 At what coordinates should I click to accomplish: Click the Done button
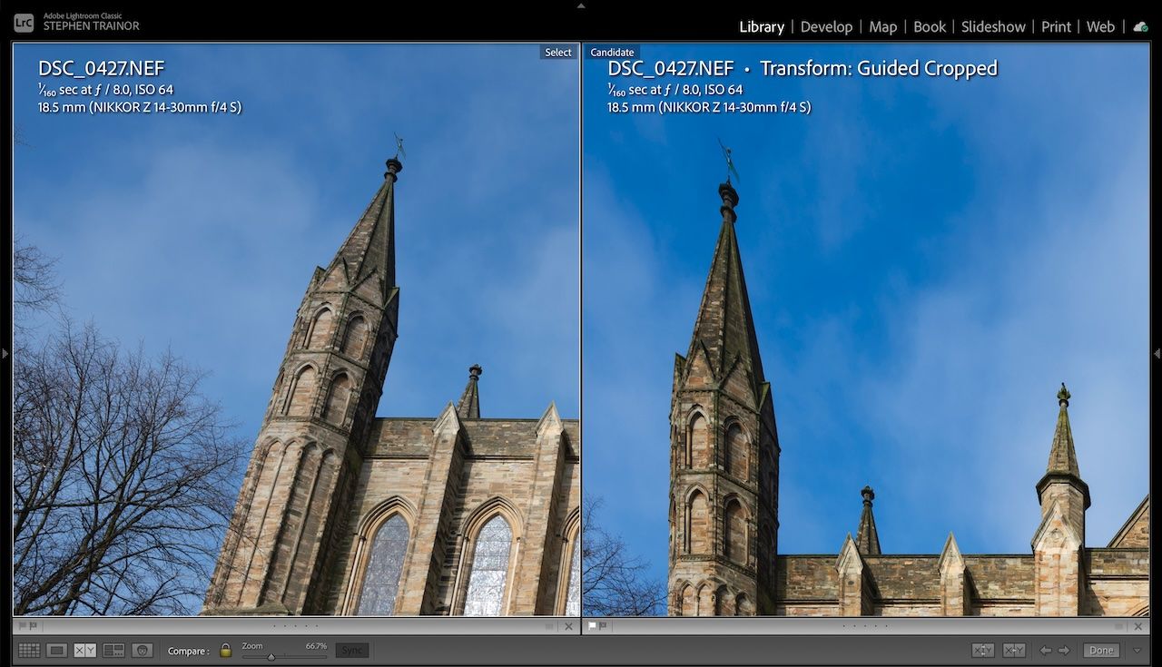point(1100,650)
